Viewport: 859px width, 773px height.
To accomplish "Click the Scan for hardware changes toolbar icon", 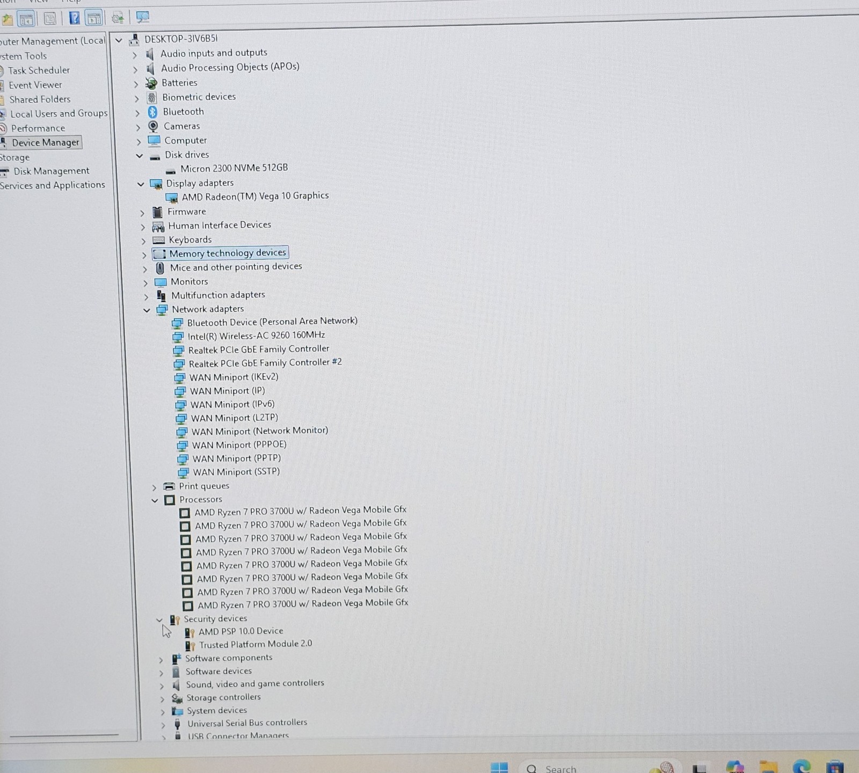I will pyautogui.click(x=143, y=17).
